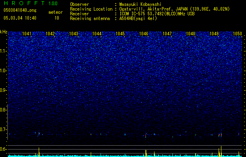Screen dimensions: 246x157
Task: Click the 0.9 kHz frequency axis label
Action: [4, 90]
